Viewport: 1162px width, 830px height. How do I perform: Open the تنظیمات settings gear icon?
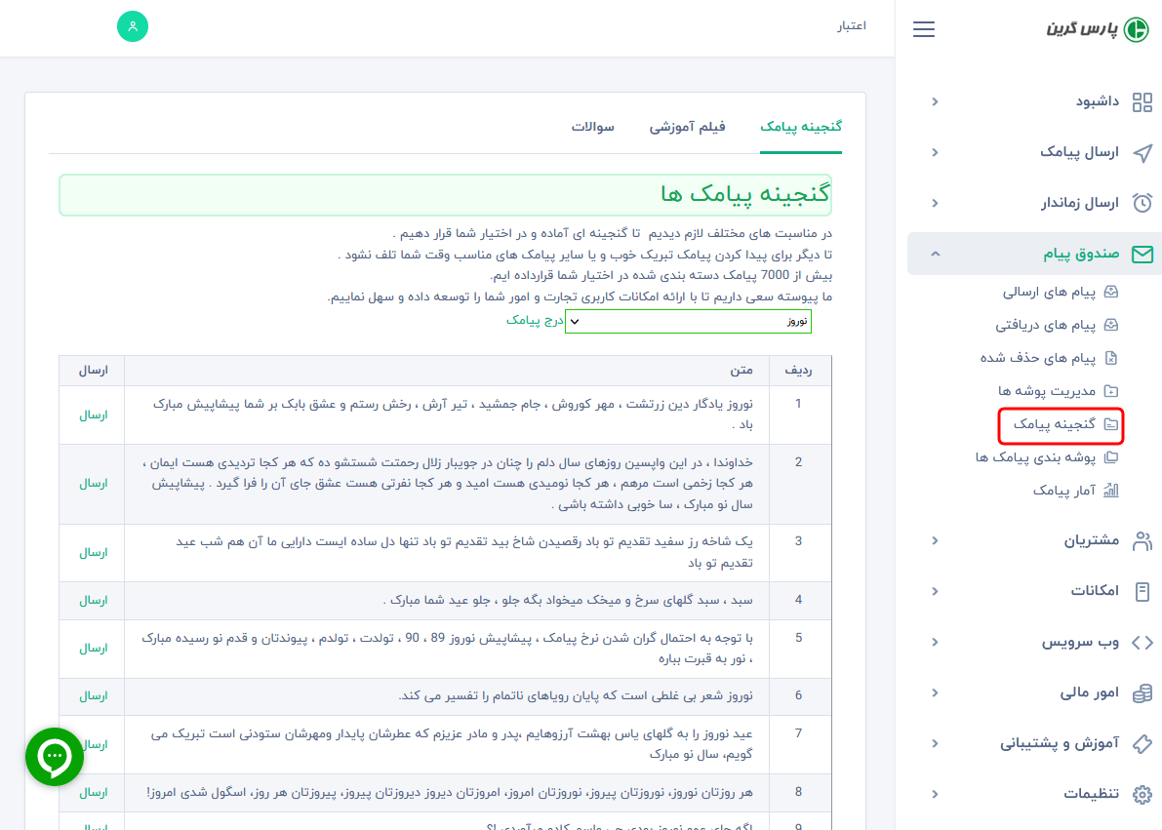(1143, 793)
